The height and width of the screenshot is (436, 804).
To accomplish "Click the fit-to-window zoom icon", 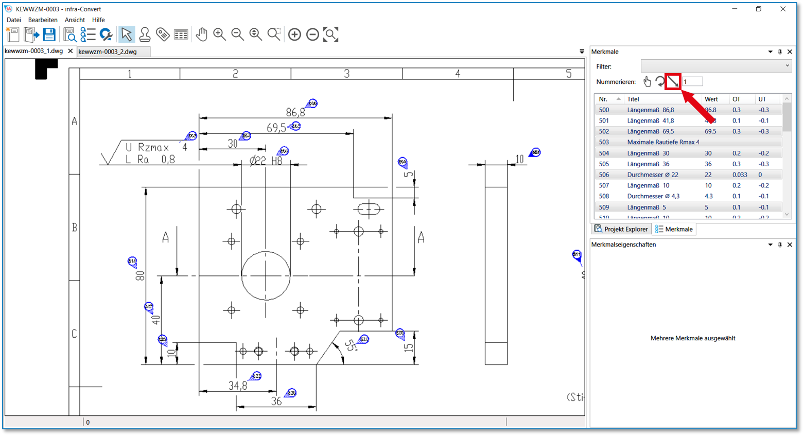I will point(330,34).
